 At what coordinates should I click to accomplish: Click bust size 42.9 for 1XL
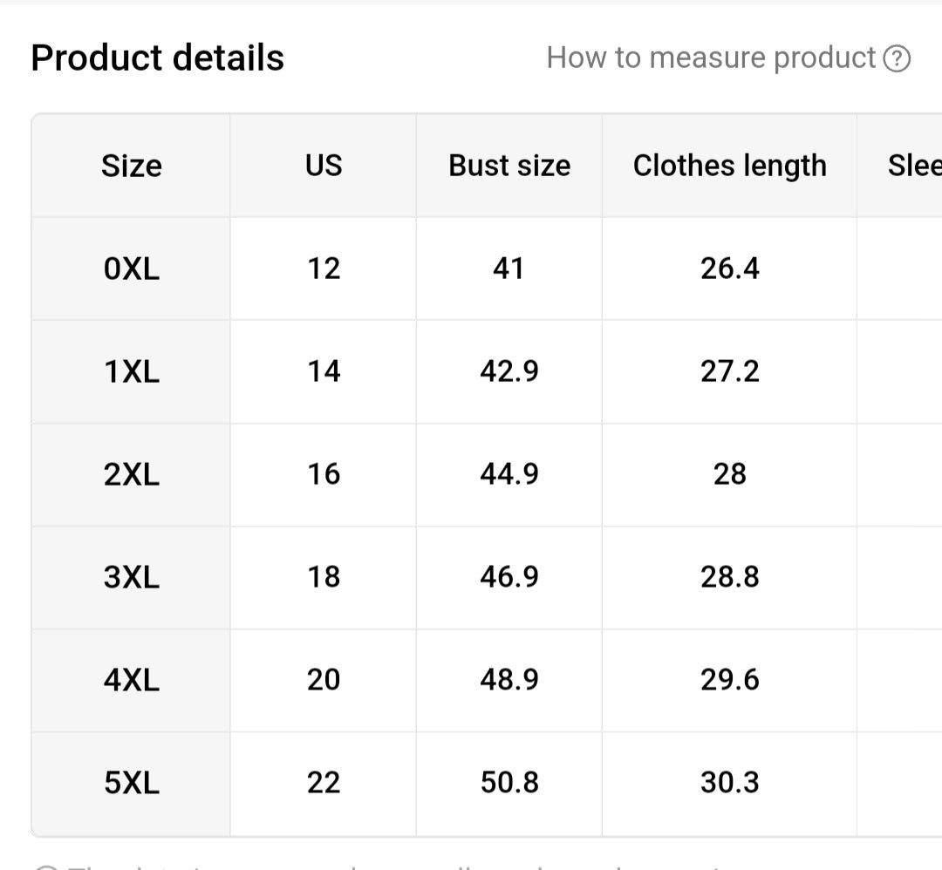pos(509,371)
